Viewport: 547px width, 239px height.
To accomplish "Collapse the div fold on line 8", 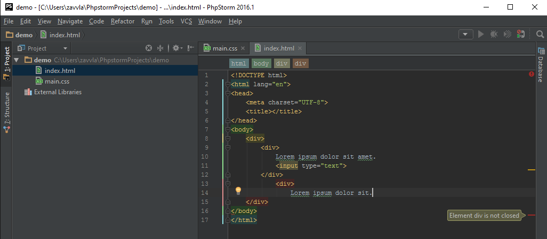I will click(x=228, y=138).
